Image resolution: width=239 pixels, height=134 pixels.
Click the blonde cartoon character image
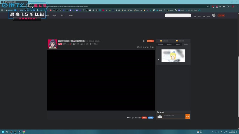coord(173,56)
